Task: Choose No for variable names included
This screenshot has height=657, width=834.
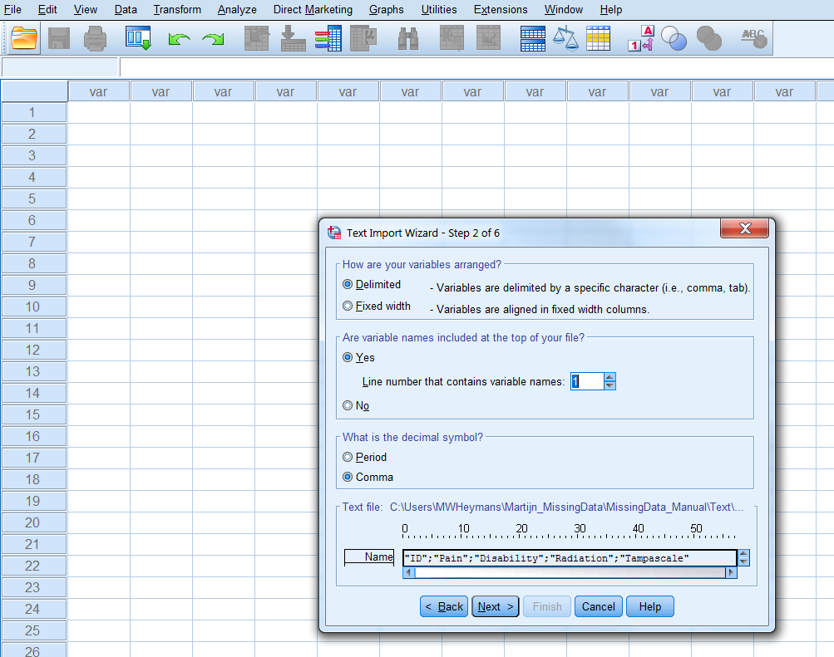Action: pyautogui.click(x=348, y=405)
